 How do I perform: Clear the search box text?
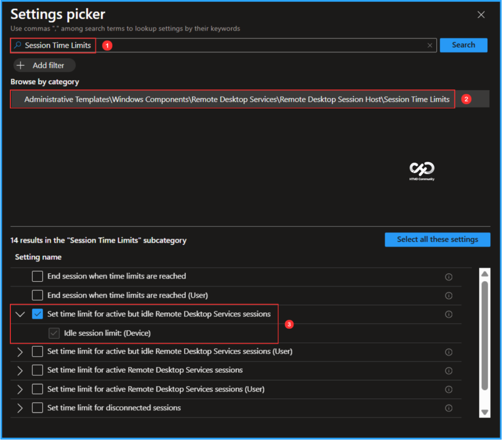tap(430, 46)
